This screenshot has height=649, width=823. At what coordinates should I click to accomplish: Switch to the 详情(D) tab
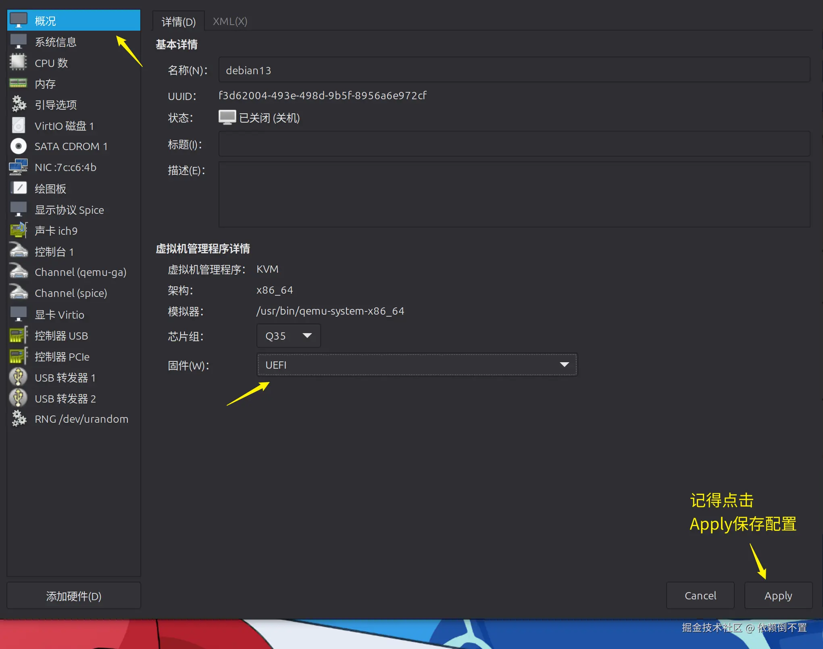(x=178, y=21)
